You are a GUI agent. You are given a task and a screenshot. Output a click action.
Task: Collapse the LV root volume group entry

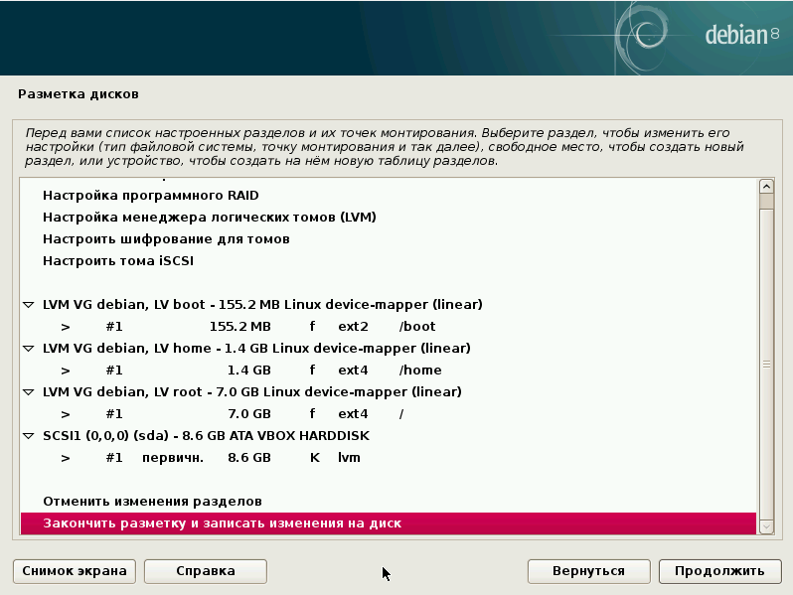29,392
